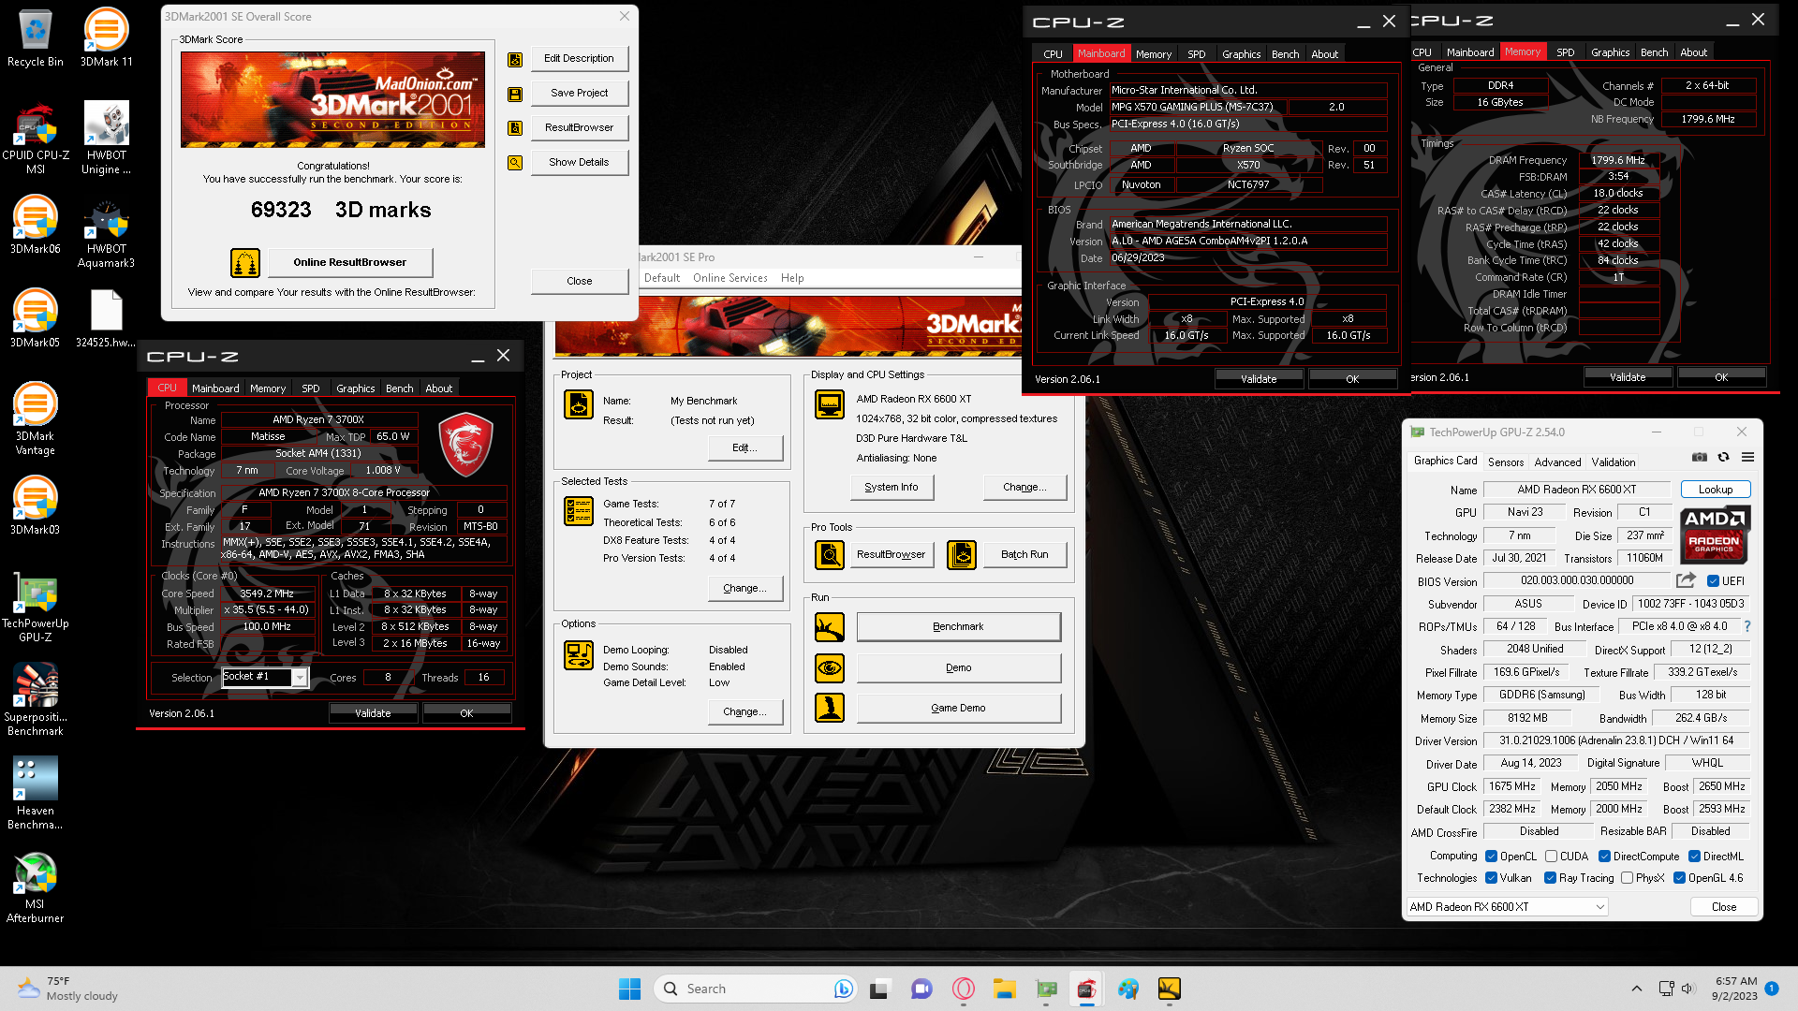Image resolution: width=1798 pixels, height=1011 pixels.
Task: Toggle the CUDA checkbox
Action: tap(1551, 857)
